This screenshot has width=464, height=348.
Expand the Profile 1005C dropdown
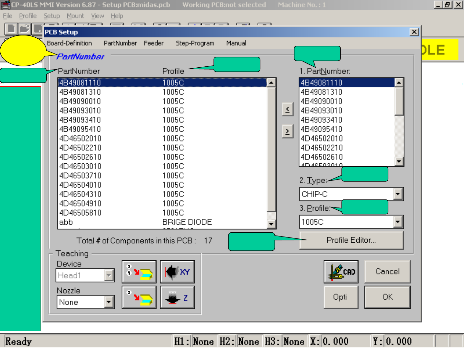click(398, 222)
